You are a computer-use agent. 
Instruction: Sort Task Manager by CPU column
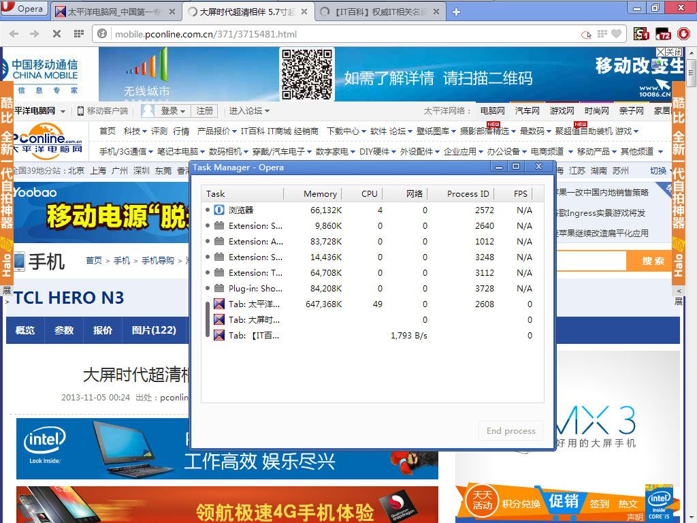(362, 194)
